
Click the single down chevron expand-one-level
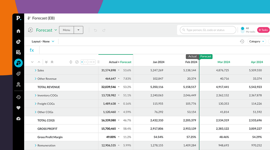pyautogui.click(x=32, y=62)
